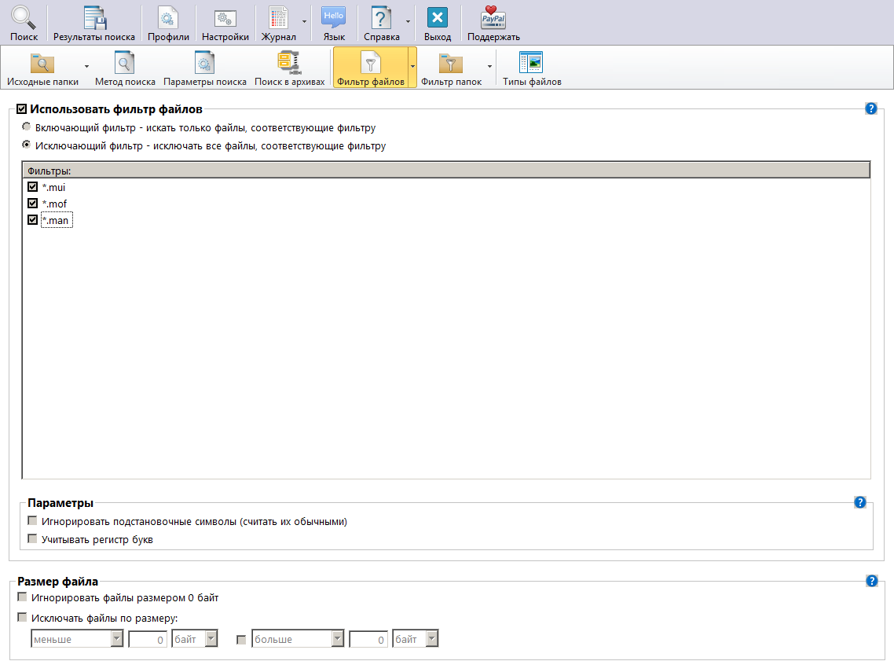The width and height of the screenshot is (894, 672).
Task: Open the Фильтр папок icon
Action: [x=450, y=64]
